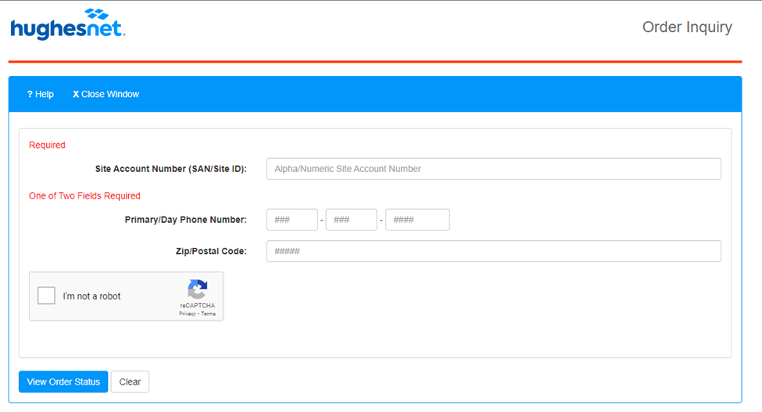This screenshot has height=412, width=762.
Task: Open the Help link
Action: 41,94
